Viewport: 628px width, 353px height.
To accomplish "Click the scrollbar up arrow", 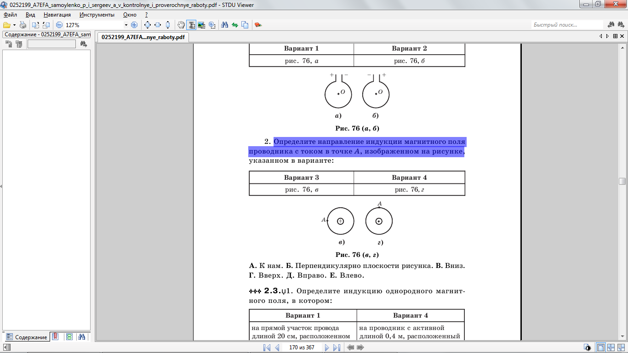I will [x=622, y=47].
